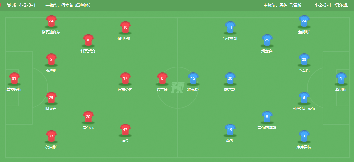This screenshot has height=162, width=354.
Task: Select blue number 3 Cucurella jersey
Action: pos(304,136)
